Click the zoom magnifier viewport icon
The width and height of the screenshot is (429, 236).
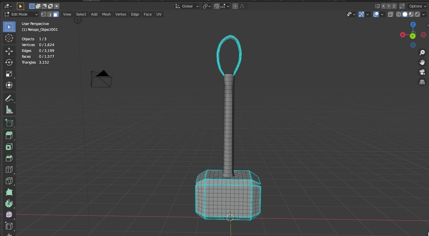pyautogui.click(x=422, y=53)
